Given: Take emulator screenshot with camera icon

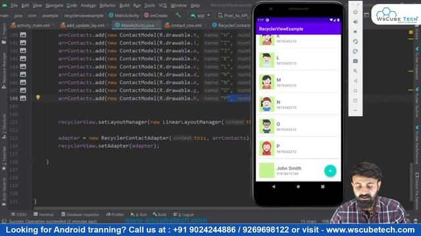Looking at the screenshot, I should pyautogui.click(x=355, y=61).
